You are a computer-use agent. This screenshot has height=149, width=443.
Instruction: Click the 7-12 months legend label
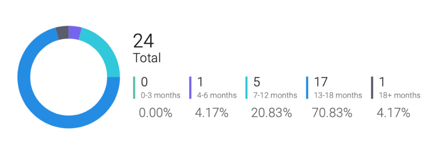[x=275, y=95]
